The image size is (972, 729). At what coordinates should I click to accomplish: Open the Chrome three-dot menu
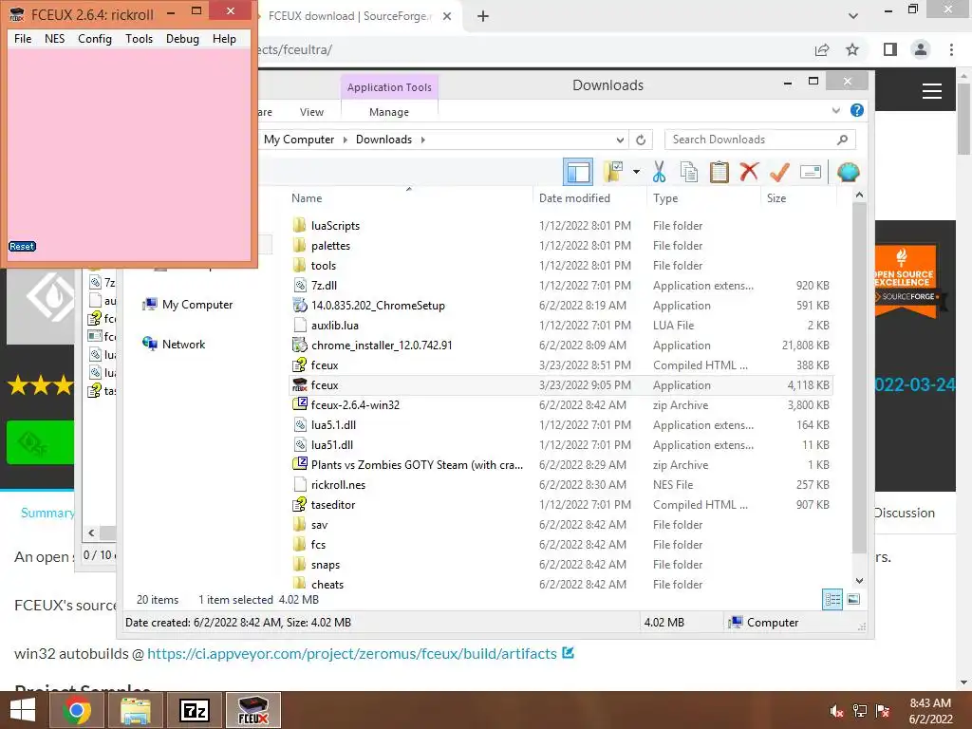[951, 49]
